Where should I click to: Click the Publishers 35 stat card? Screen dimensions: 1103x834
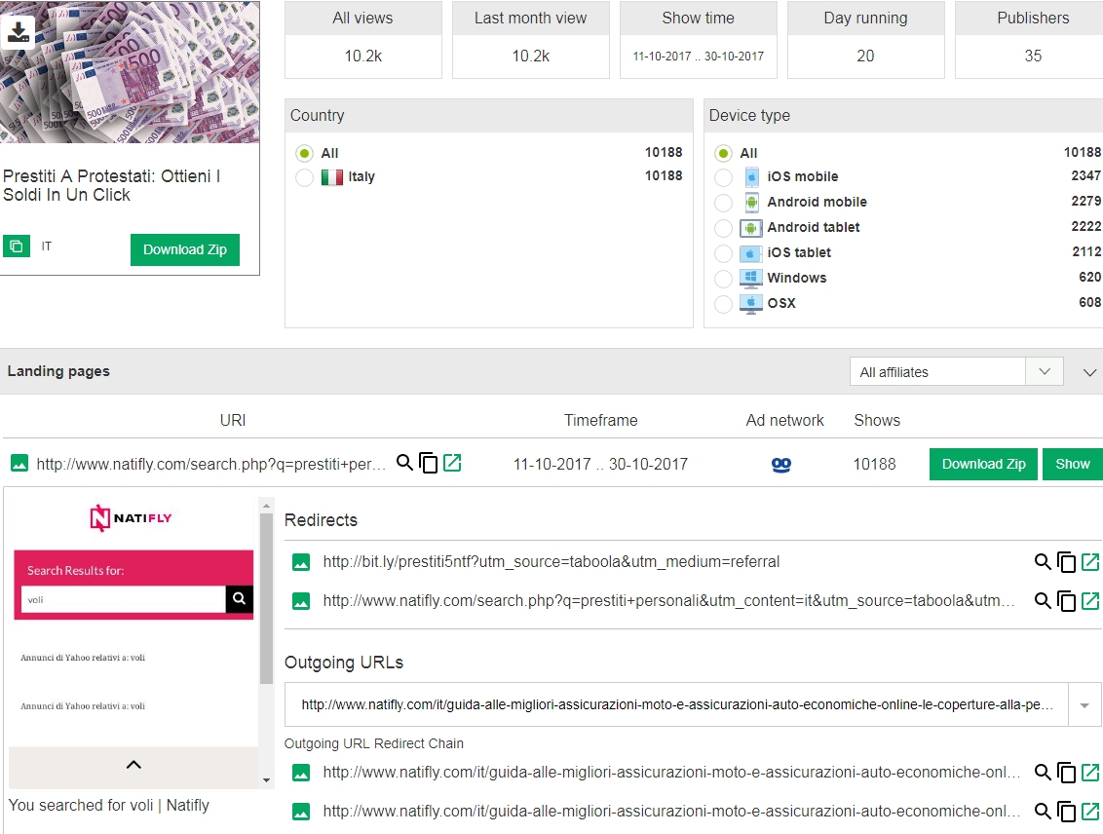coord(1029,39)
